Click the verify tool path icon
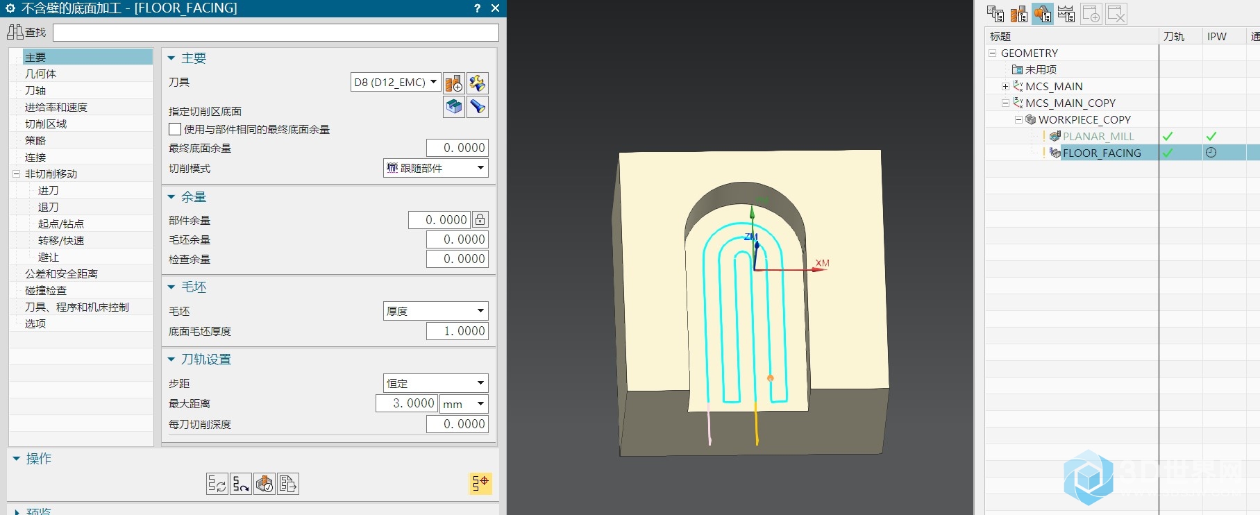The height and width of the screenshot is (515, 1260). (x=264, y=484)
